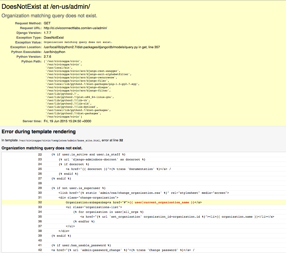
Task: Click the path entry 'plat-x86_64-linux-gnu'
Action: click(x=80, y=97)
